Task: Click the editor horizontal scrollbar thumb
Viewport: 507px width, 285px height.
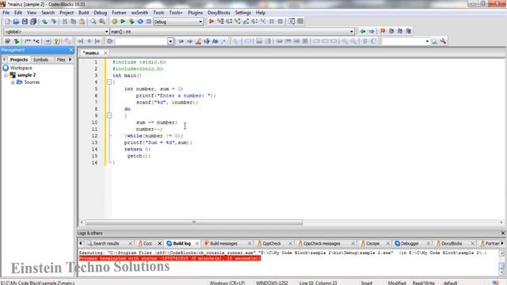Action: coord(194,222)
